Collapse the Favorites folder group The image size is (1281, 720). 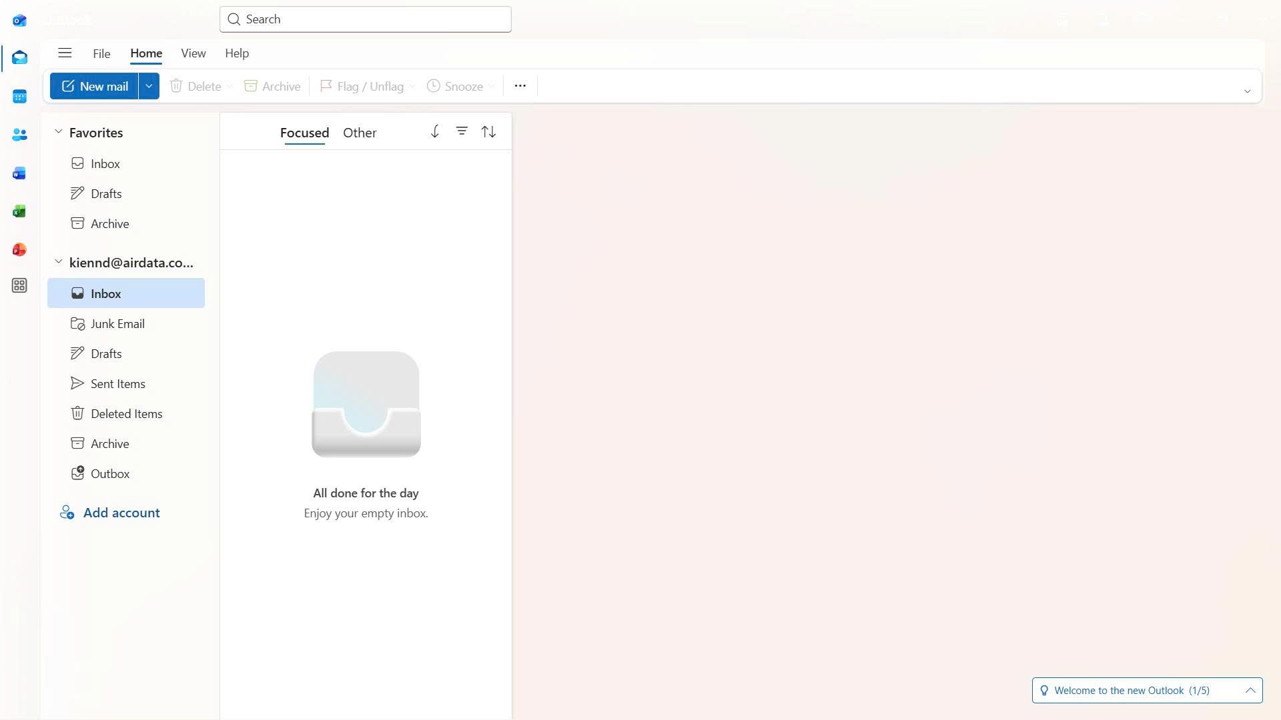[59, 132]
